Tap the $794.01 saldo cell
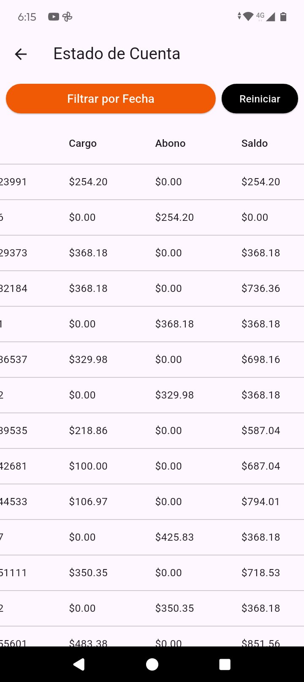 [261, 502]
